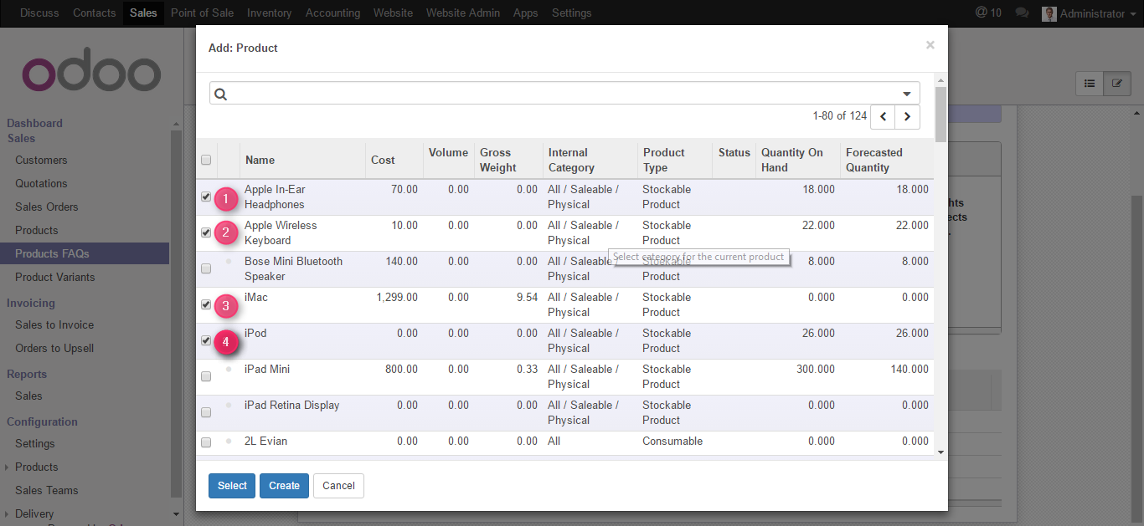Open search options dropdown arrow

(907, 94)
